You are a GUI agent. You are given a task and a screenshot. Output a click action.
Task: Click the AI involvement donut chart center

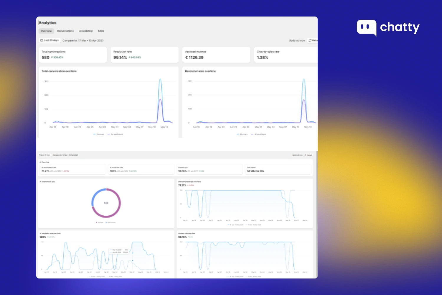106,203
